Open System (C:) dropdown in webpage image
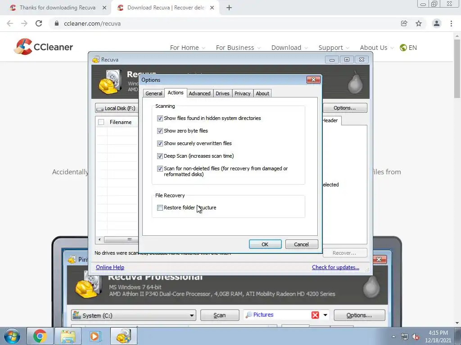 point(134,315)
